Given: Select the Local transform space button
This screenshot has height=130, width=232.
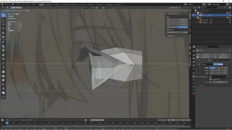Looking at the screenshot, I should [182, 27].
